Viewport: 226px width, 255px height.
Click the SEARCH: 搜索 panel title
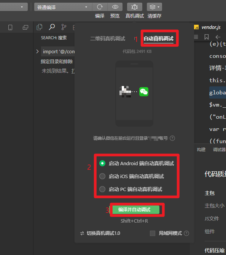(54, 38)
